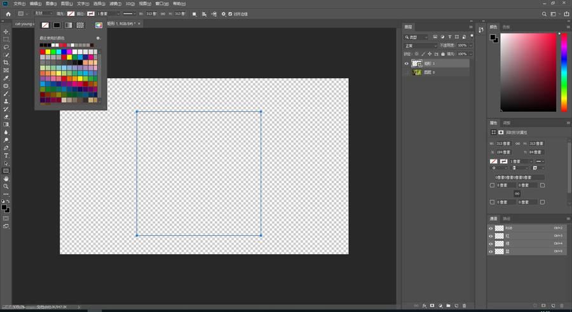Image resolution: width=572 pixels, height=312 pixels.
Task: Select the Horizontal Type tool
Action: click(6, 156)
